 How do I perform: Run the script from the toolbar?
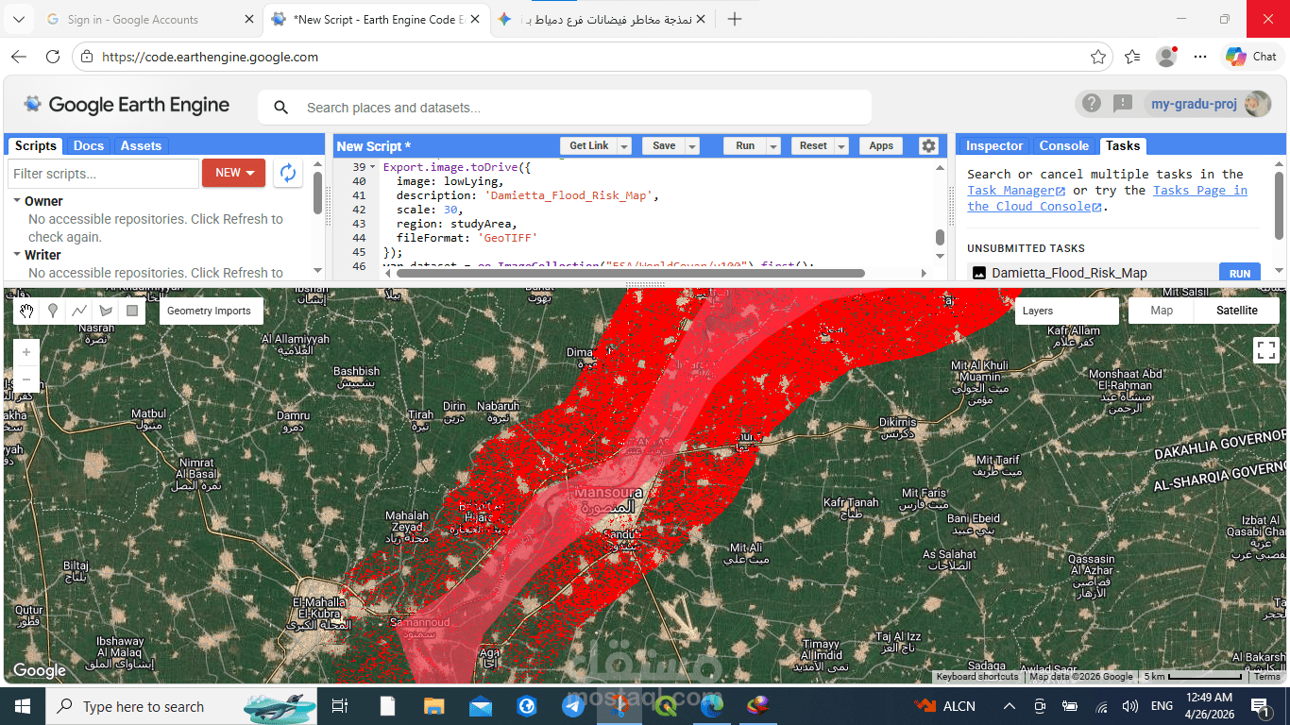point(745,145)
